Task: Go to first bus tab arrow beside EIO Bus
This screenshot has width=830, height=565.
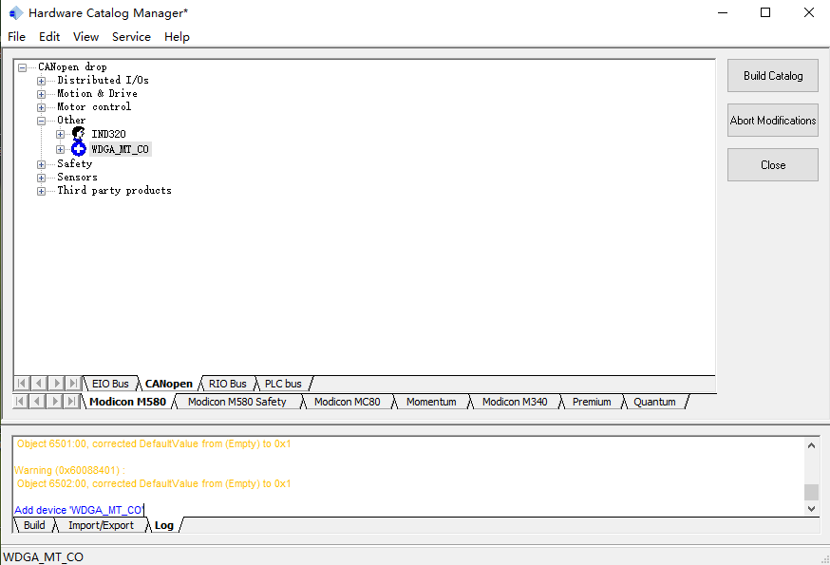Action: 22,384
